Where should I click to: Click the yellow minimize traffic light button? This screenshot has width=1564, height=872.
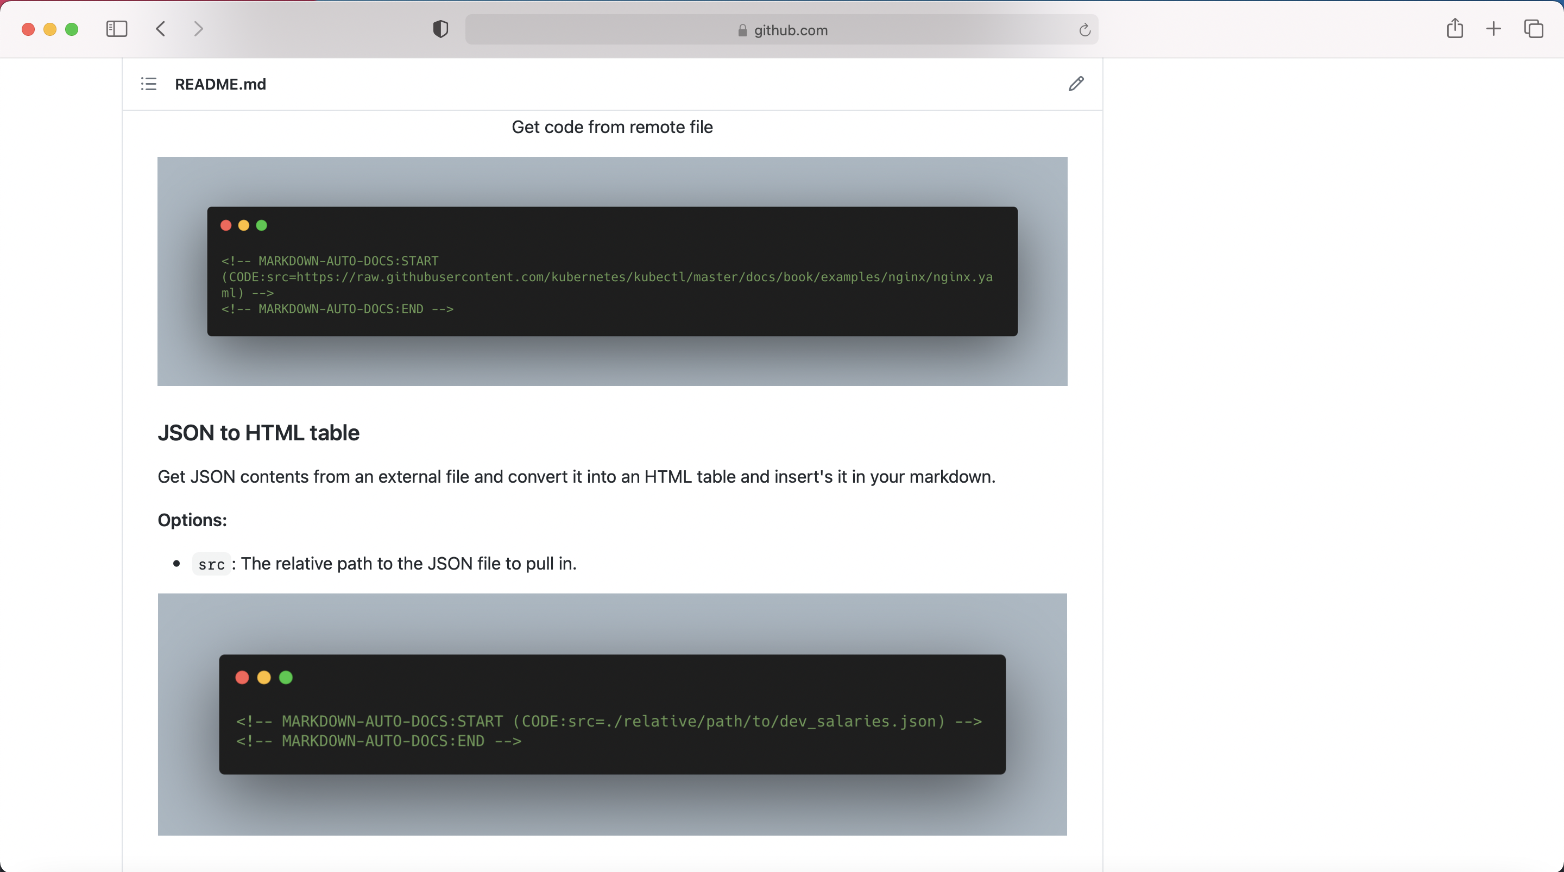pyautogui.click(x=50, y=29)
